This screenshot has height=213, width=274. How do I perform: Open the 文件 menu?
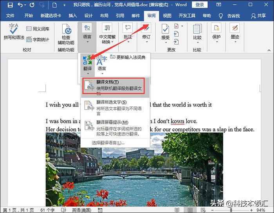10,16
